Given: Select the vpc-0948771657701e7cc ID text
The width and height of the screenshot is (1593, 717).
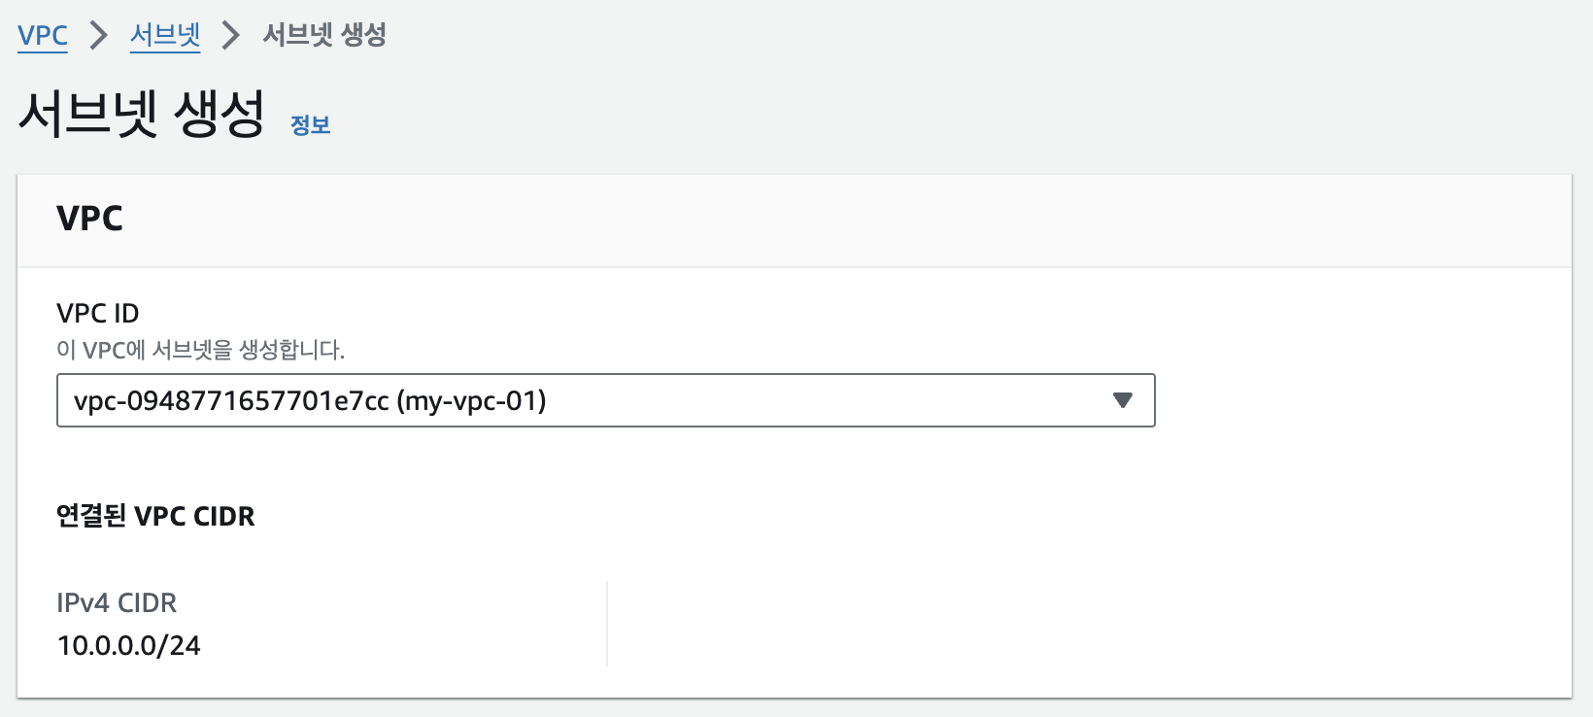Looking at the screenshot, I should coord(231,400).
